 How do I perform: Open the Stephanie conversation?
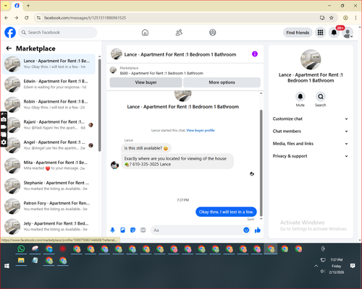tap(49, 186)
